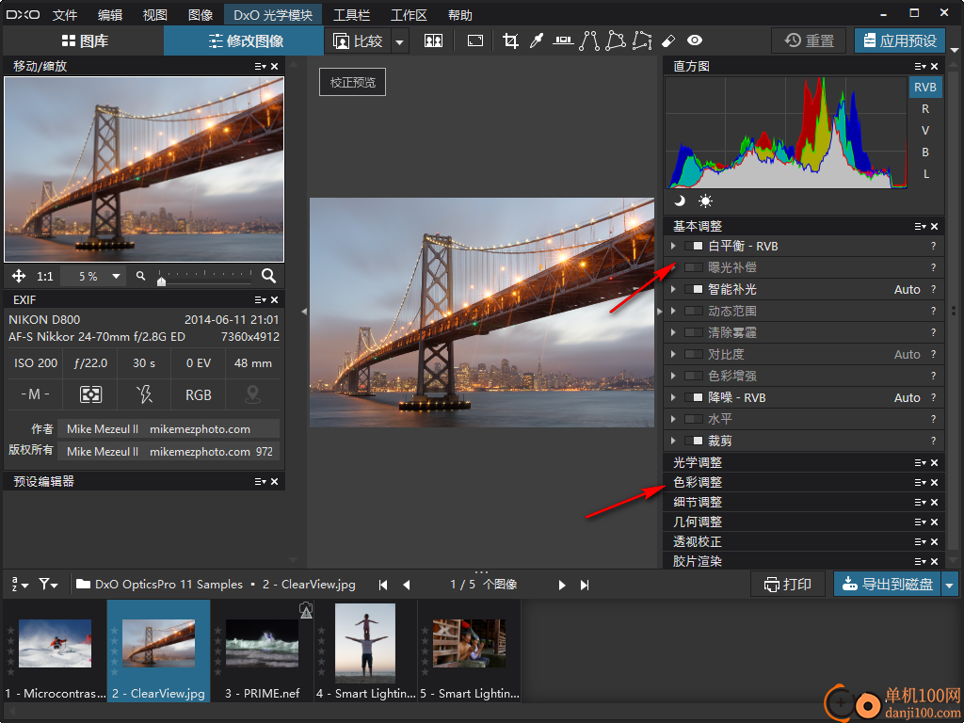Expand the 对比度 section
Viewport: 964px width, 723px height.
point(673,354)
